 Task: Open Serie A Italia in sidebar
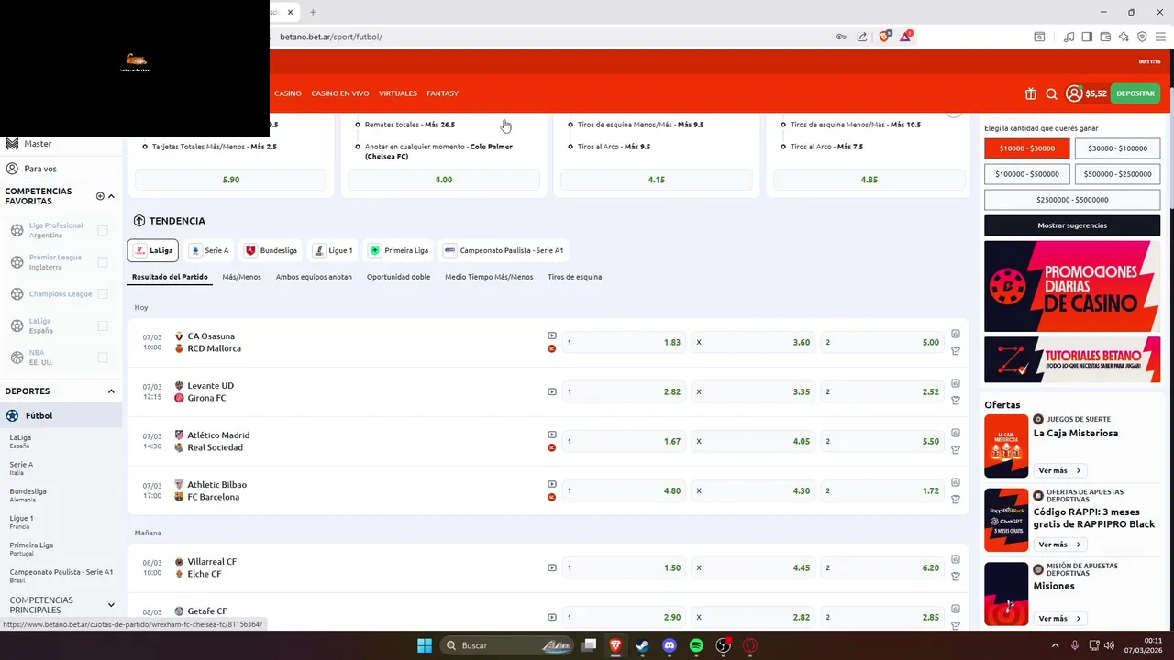pyautogui.click(x=21, y=468)
